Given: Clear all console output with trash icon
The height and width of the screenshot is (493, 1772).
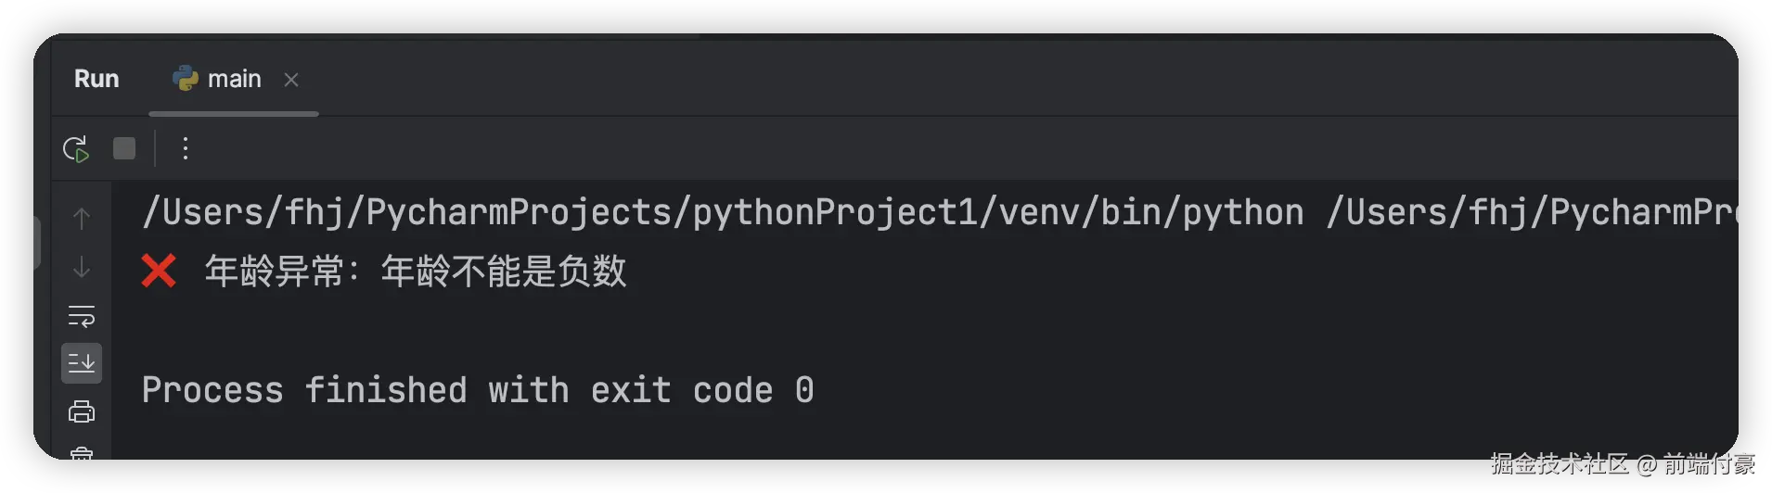Looking at the screenshot, I should pyautogui.click(x=82, y=453).
